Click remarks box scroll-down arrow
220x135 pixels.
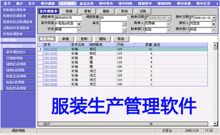click(124, 30)
